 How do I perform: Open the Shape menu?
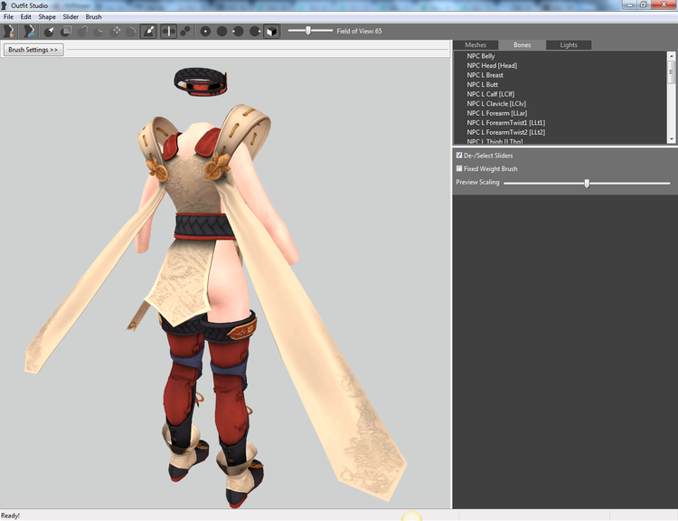click(x=47, y=17)
